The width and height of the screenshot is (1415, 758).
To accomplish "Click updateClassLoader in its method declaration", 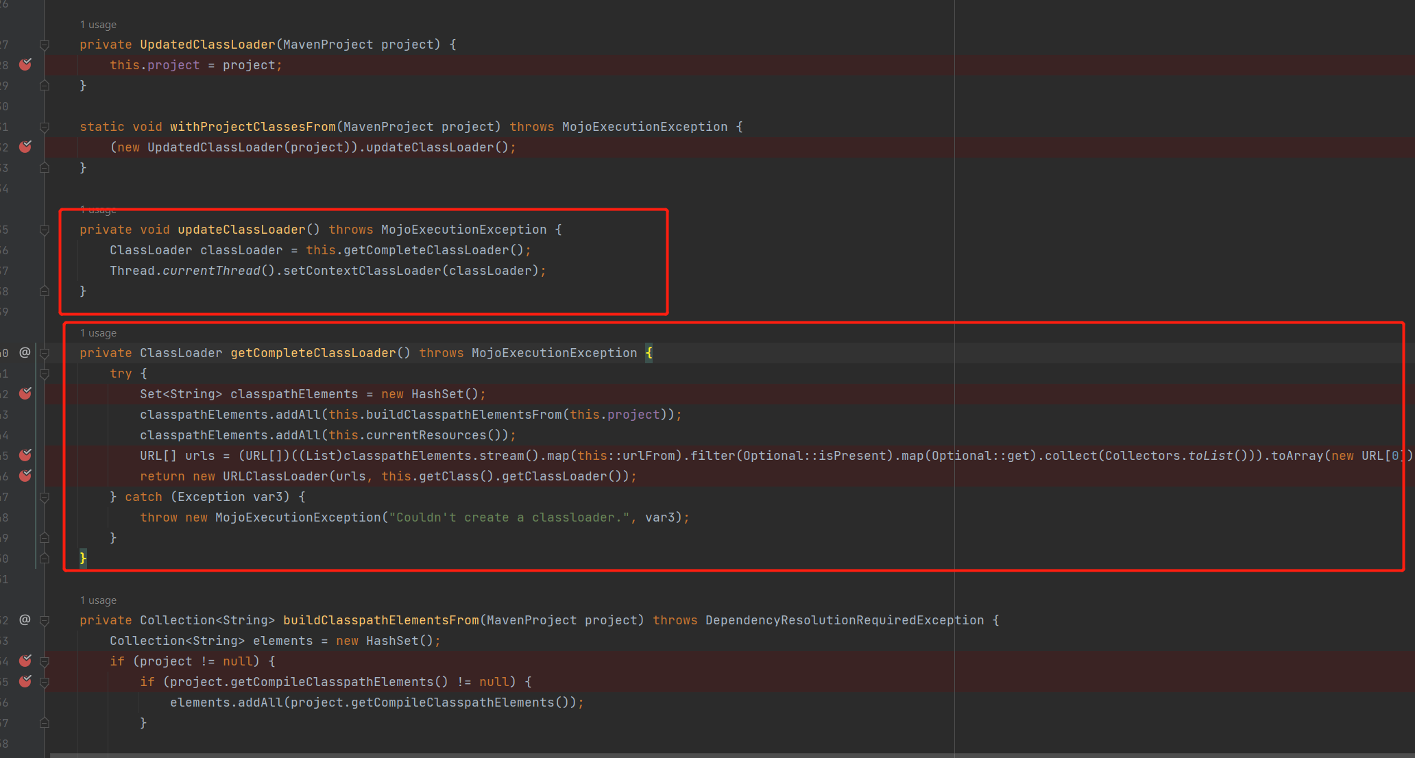I will pyautogui.click(x=241, y=230).
